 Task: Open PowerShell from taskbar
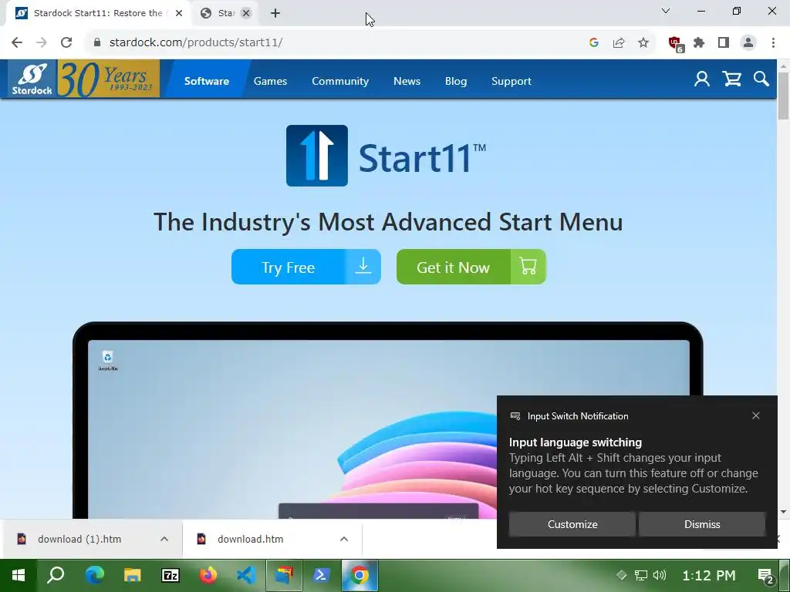click(x=322, y=575)
